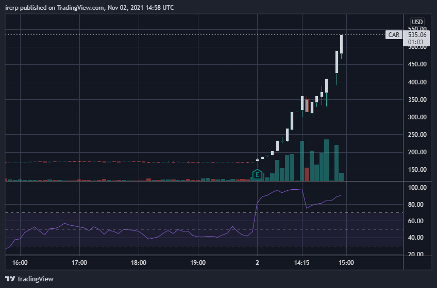
Task: Click the 200.00 price axis label
Action: (x=417, y=152)
